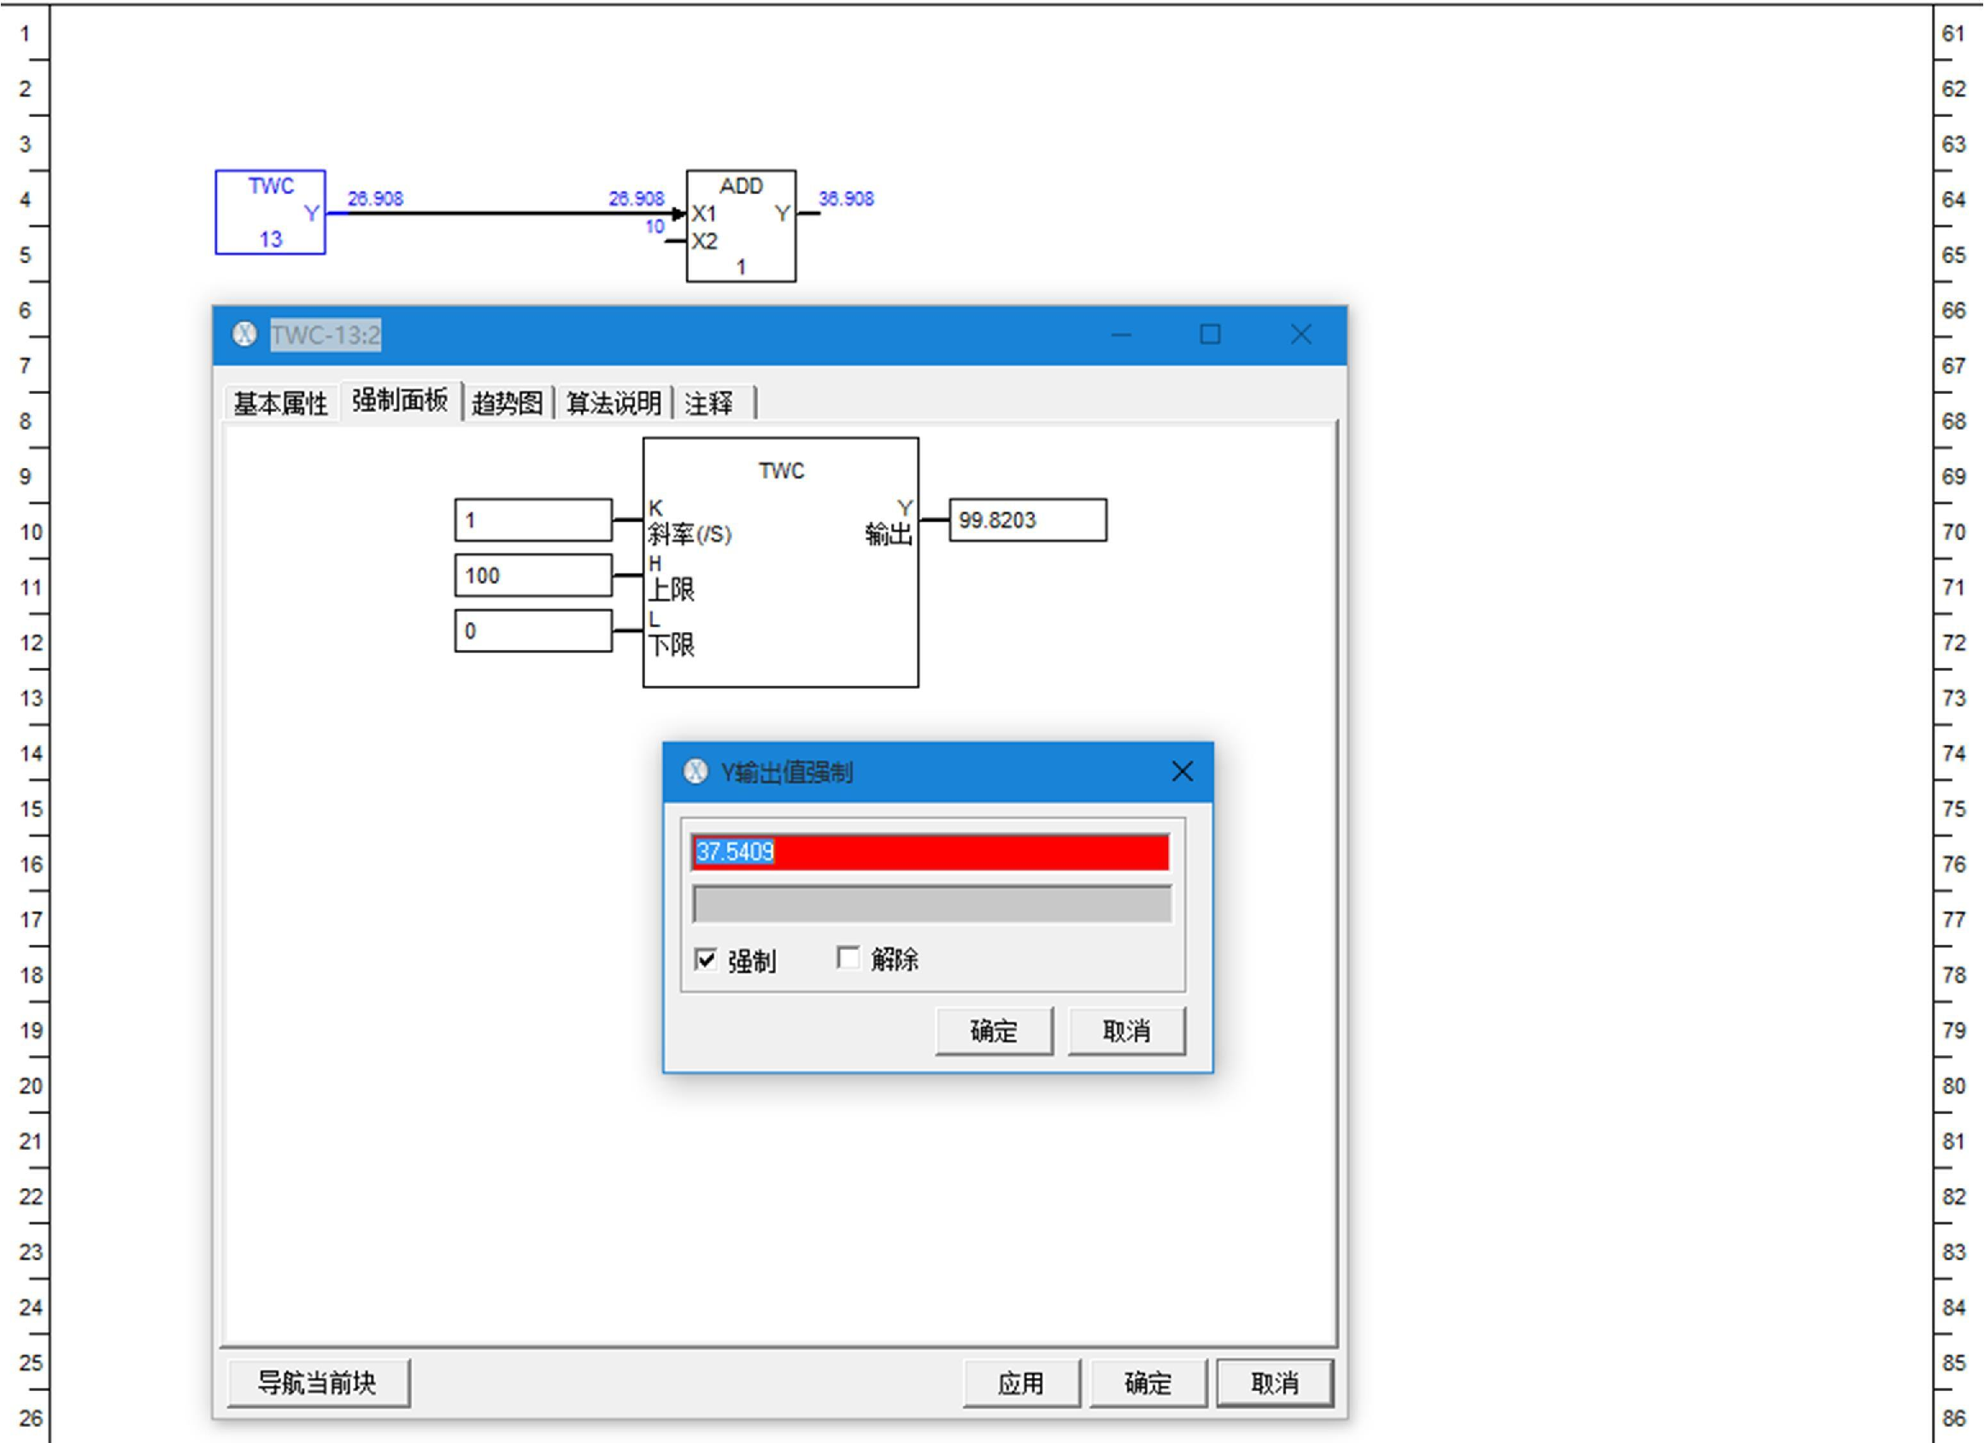Image resolution: width=1984 pixels, height=1443 pixels.
Task: Switch to the 注释 tab
Action: click(x=709, y=403)
